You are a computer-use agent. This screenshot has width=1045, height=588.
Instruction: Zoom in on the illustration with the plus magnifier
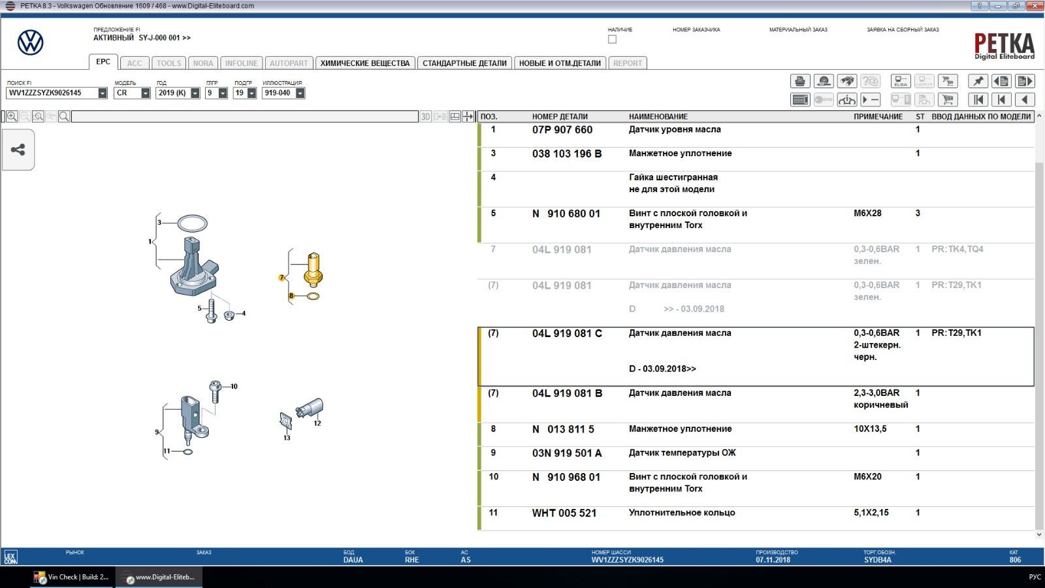pos(12,116)
